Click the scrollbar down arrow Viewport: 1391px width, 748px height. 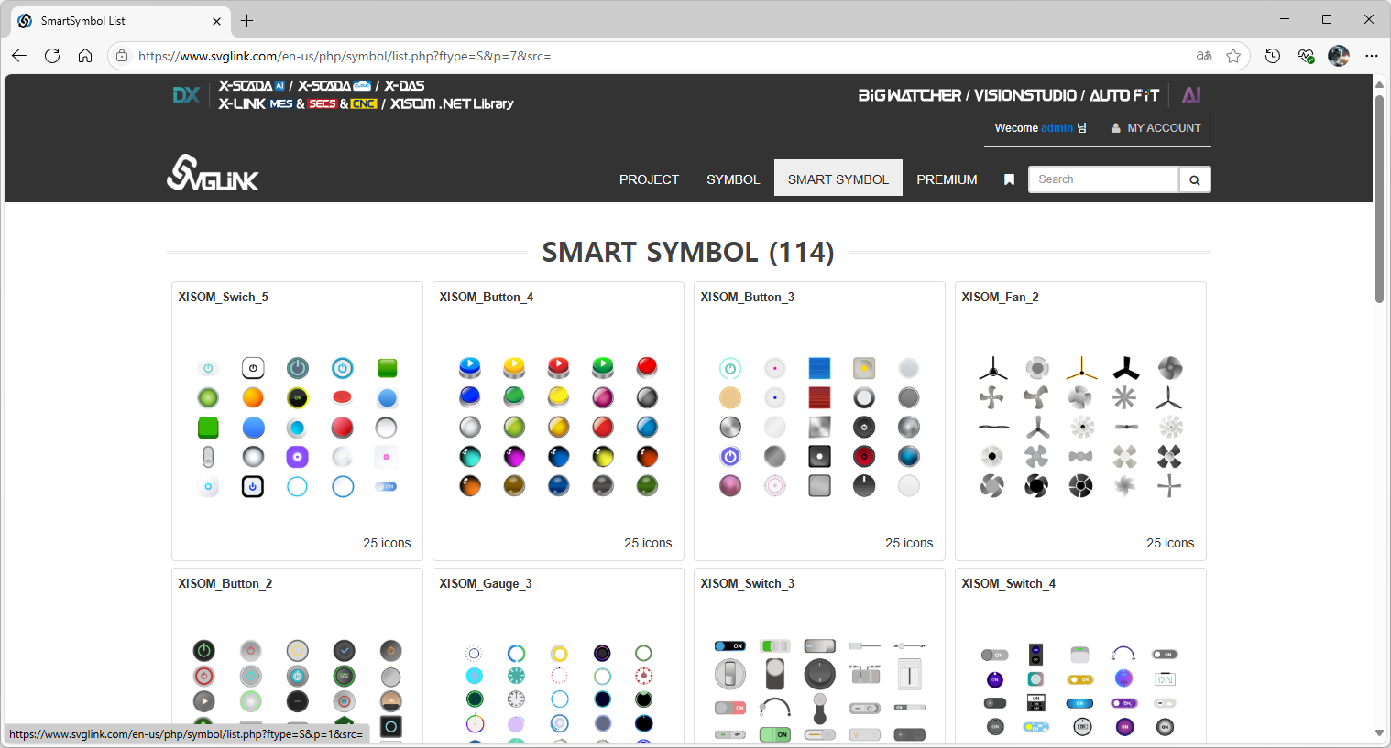1379,733
